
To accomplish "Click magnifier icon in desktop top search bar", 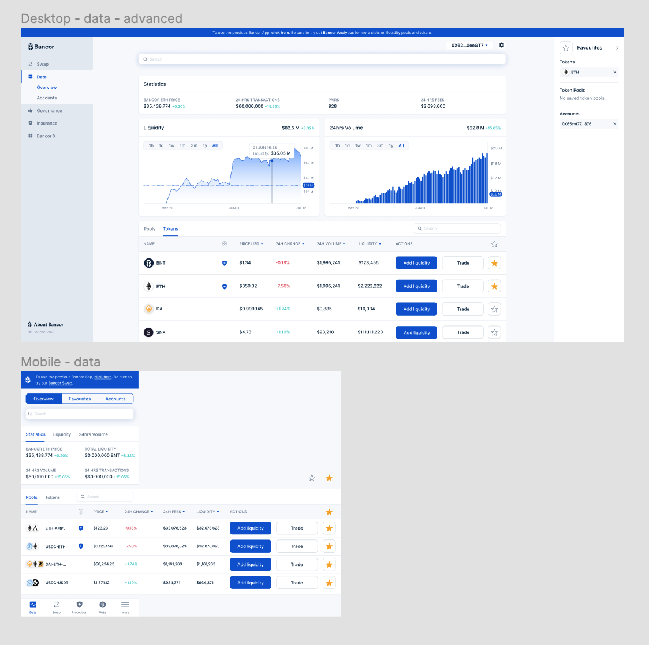I will click(146, 59).
